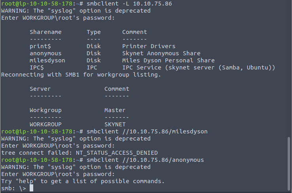Click the "Skynet Anonymous Share" comment
The width and height of the screenshot is (292, 193).
click(161, 53)
